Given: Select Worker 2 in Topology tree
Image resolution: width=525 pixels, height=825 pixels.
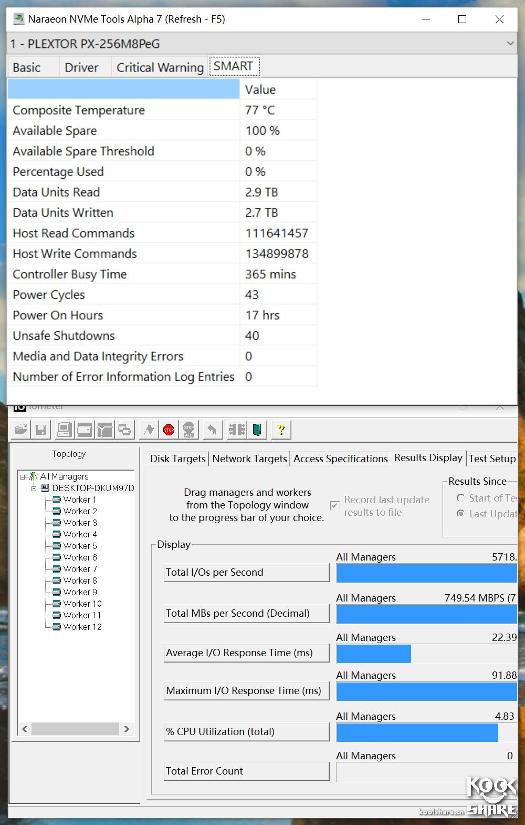Looking at the screenshot, I should 80,511.
